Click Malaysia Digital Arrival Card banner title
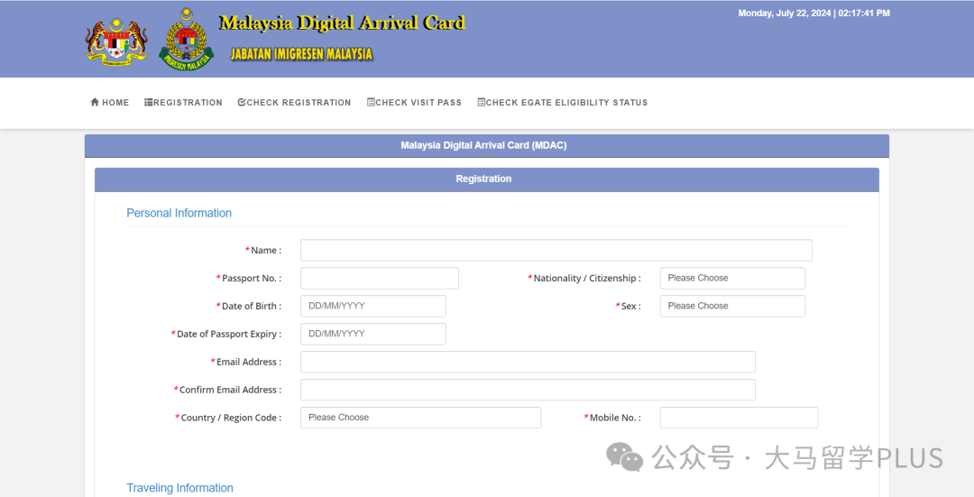Image resolution: width=974 pixels, height=497 pixels. [x=343, y=23]
